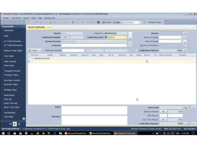Click the Discount Amount D button
The width and height of the screenshot is (197, 148).
pos(163,112)
